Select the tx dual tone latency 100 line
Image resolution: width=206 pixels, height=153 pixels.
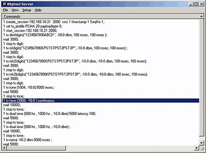pyautogui.click(x=101, y=114)
